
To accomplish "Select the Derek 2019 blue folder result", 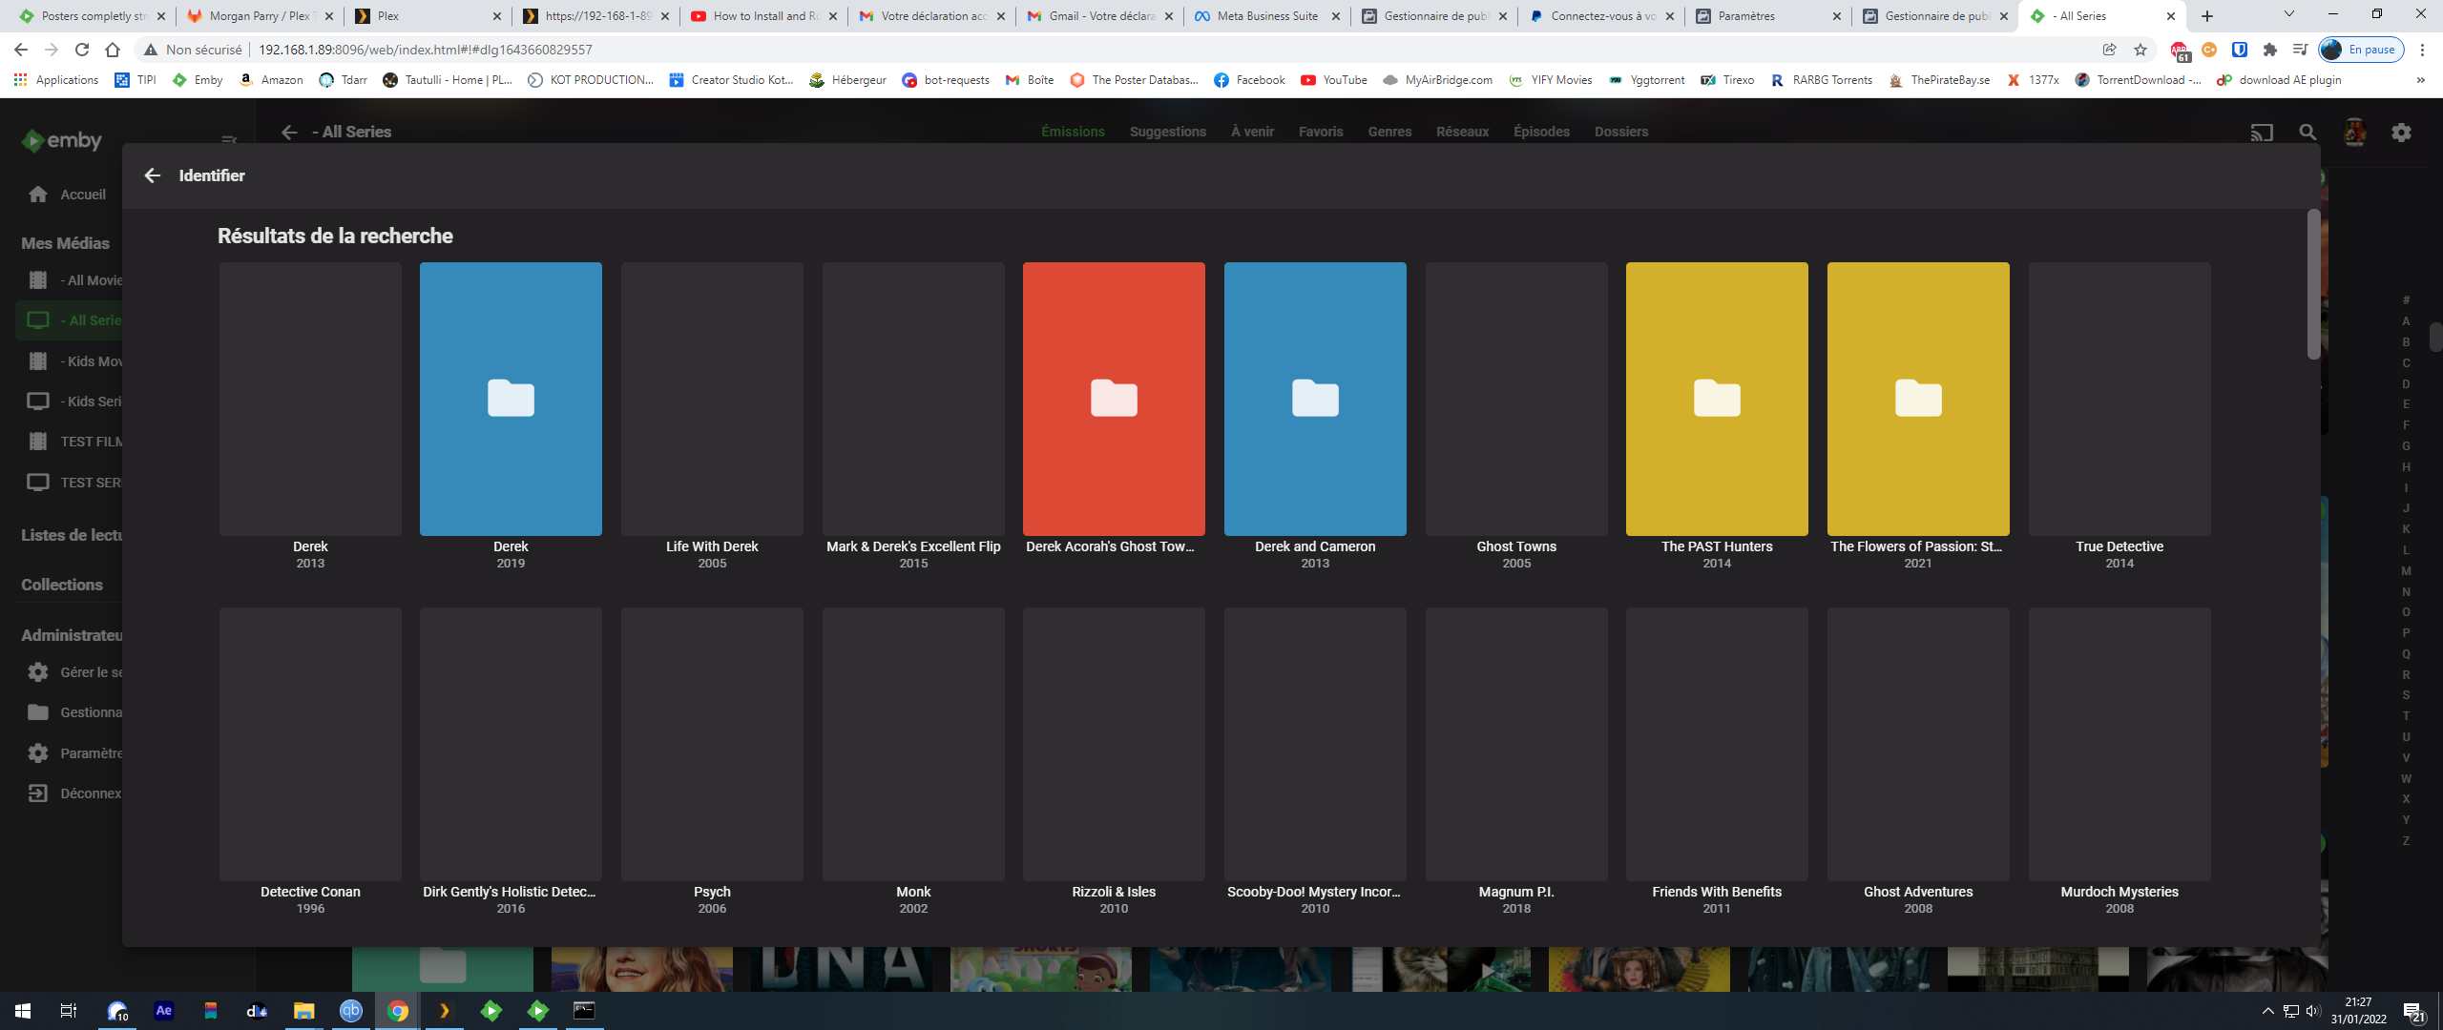I will point(511,399).
